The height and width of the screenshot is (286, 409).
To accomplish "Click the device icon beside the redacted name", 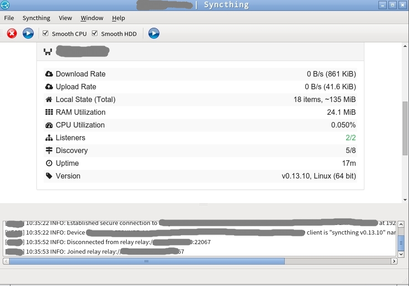I will tap(48, 51).
